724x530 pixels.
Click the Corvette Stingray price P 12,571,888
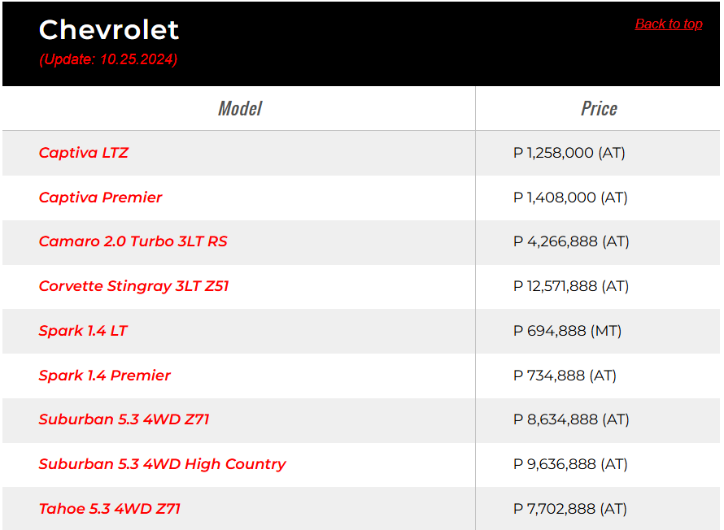[571, 286]
